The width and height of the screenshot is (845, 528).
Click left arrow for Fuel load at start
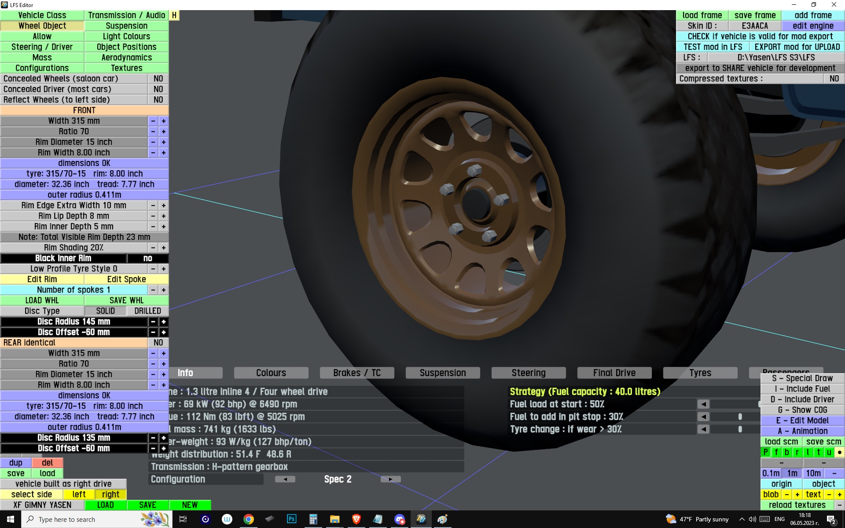click(x=703, y=404)
